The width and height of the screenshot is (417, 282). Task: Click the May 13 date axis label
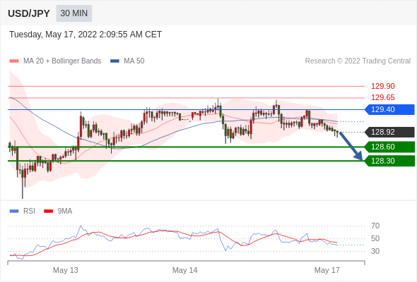[66, 270]
